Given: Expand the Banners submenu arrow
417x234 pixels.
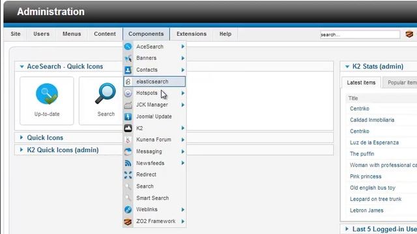Looking at the screenshot, I should 183,58.
